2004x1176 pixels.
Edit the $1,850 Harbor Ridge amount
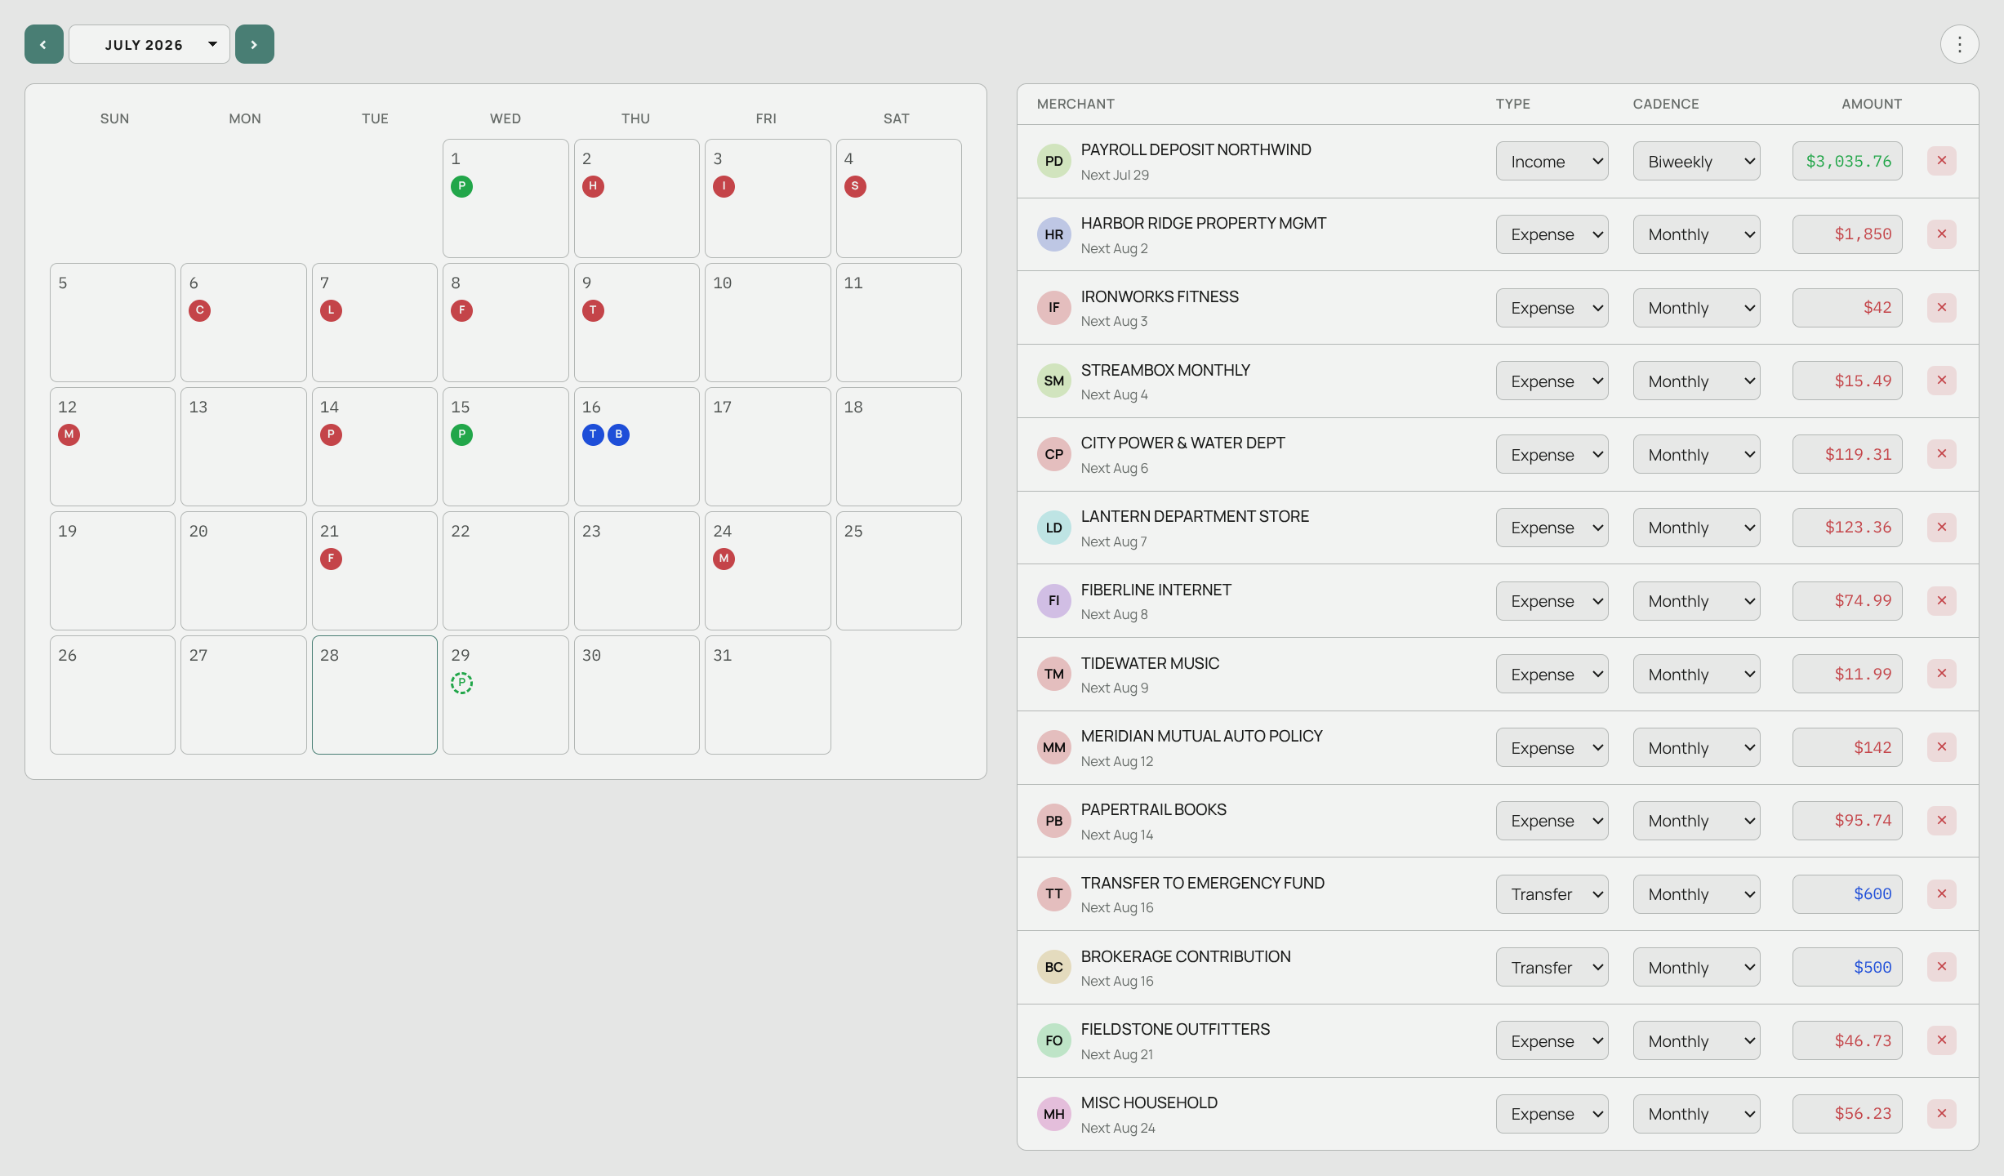[x=1847, y=234]
